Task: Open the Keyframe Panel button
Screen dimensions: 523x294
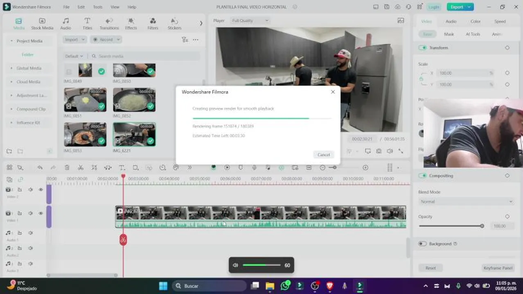Action: click(x=497, y=268)
